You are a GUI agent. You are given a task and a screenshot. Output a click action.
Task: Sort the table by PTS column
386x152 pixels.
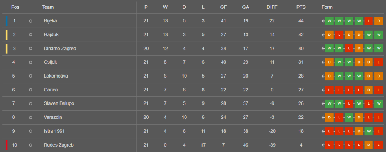301,7
